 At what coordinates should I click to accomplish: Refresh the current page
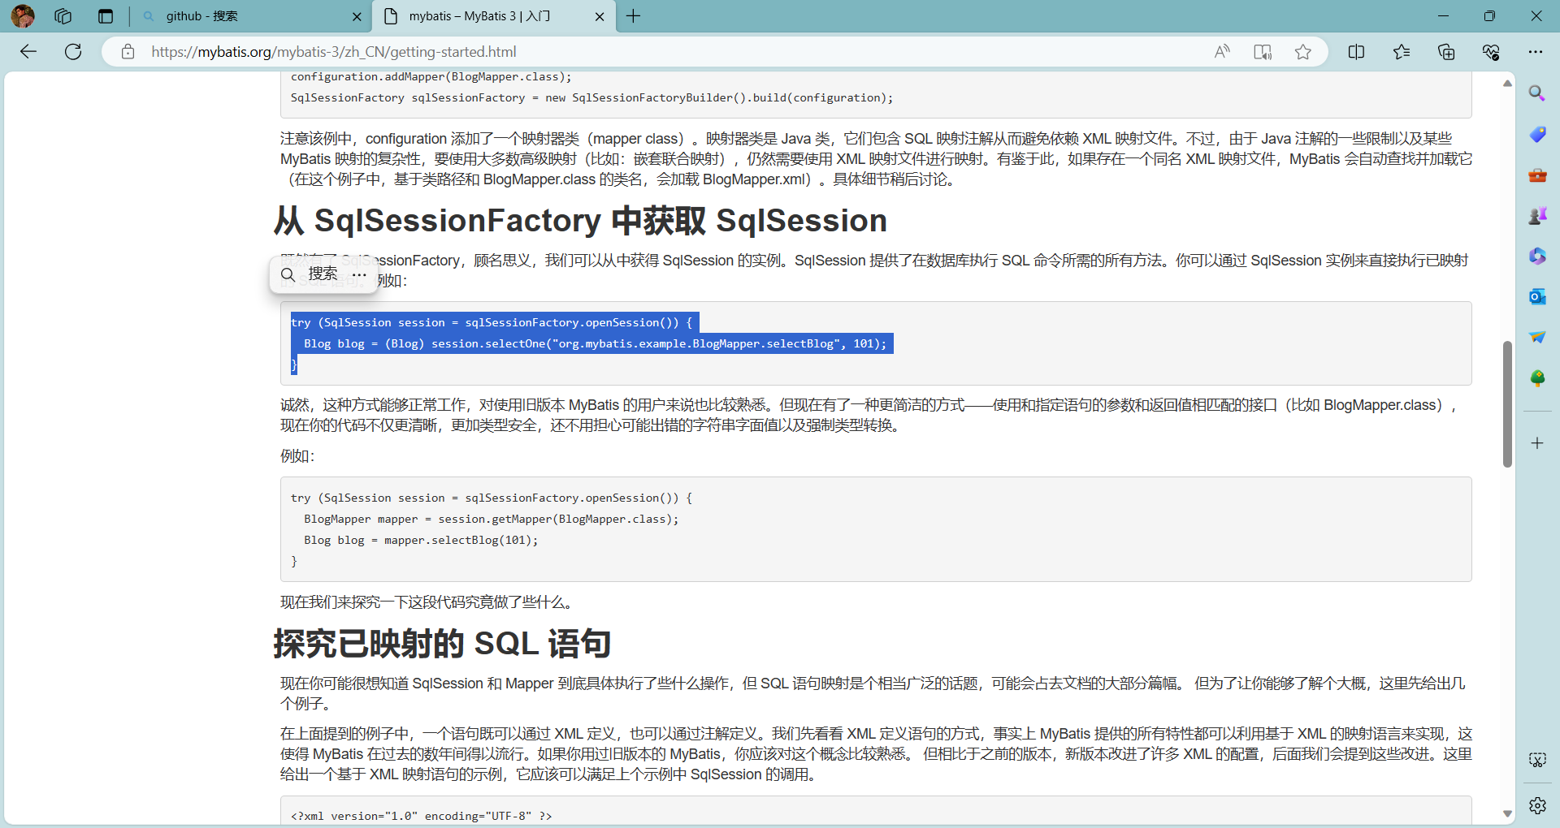click(x=73, y=52)
